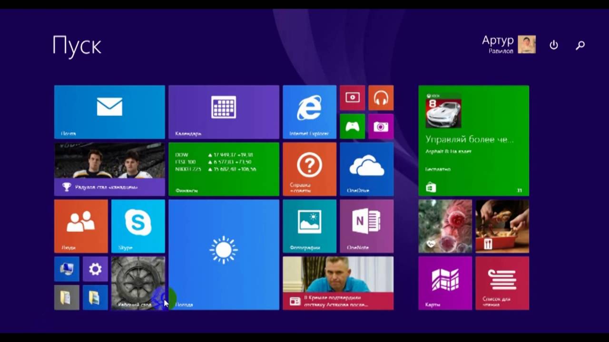Launch the OneNote tile
The width and height of the screenshot is (609, 342).
pyautogui.click(x=366, y=226)
